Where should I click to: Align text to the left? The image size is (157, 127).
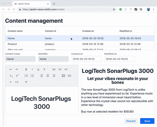tap(42, 76)
